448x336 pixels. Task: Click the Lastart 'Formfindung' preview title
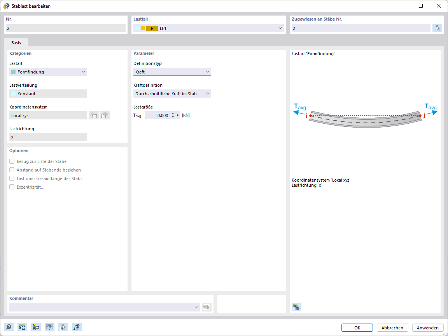(x=313, y=54)
